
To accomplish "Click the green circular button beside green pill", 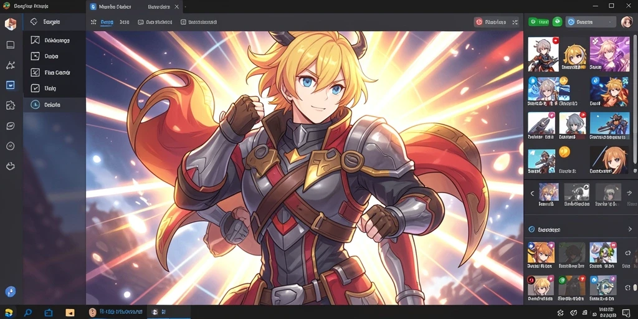I will point(558,22).
